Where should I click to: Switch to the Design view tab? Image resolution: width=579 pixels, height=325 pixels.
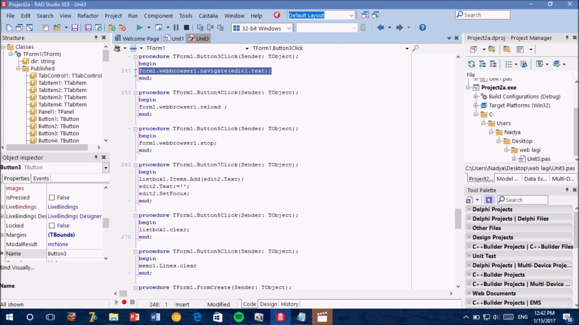coord(268,304)
